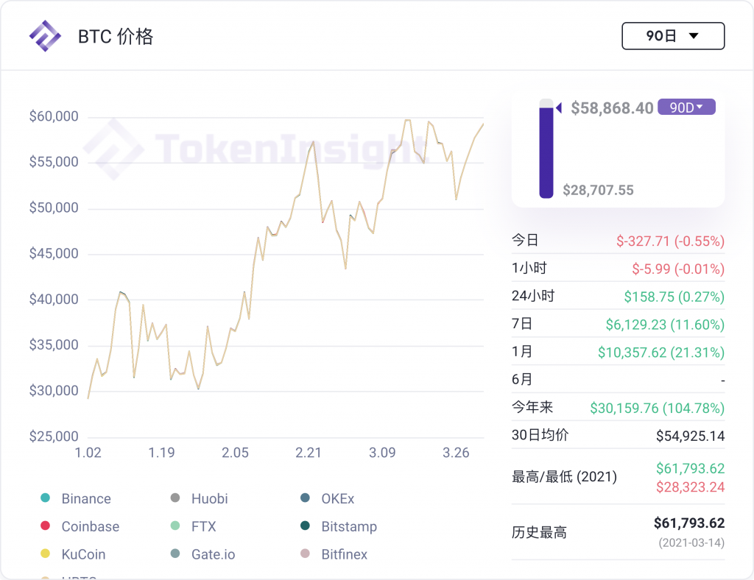754x580 pixels.
Task: Toggle the OKEx price series
Action: point(304,498)
